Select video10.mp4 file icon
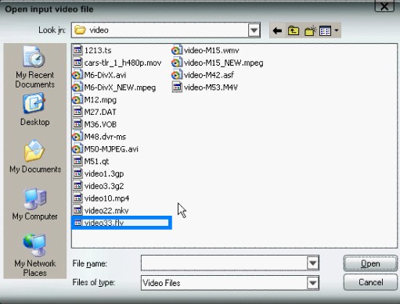The width and height of the screenshot is (400, 304). [77, 198]
